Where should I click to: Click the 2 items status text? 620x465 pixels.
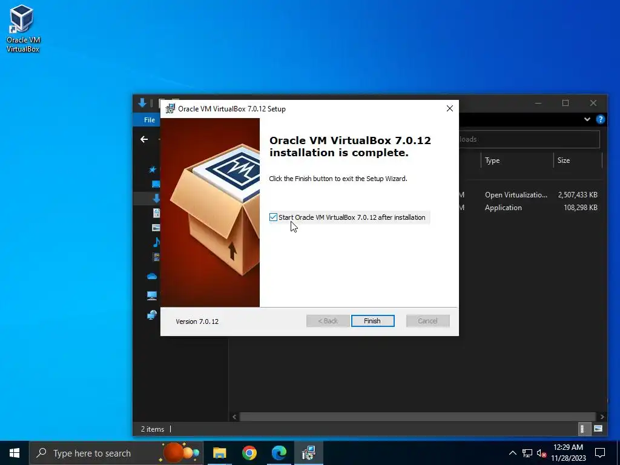tap(152, 429)
